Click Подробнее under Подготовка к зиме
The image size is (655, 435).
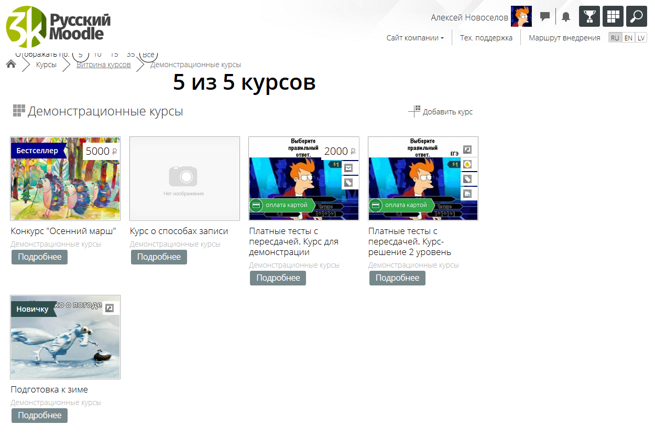[x=40, y=415]
